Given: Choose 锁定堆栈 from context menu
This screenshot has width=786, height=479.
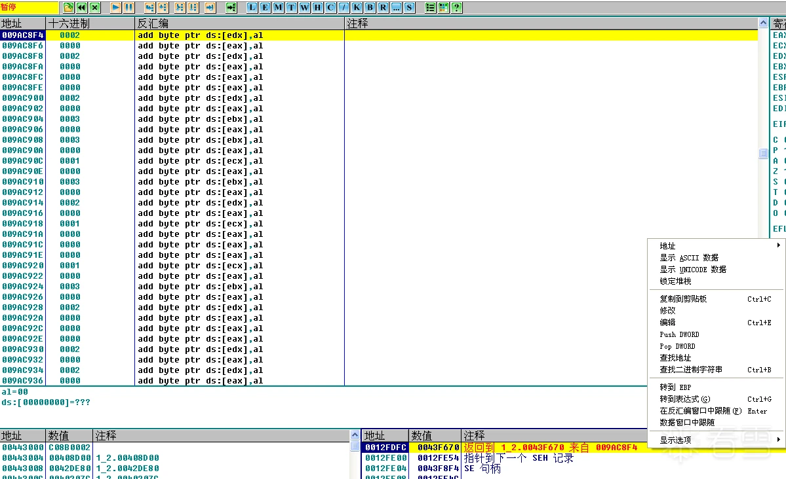Looking at the screenshot, I should [675, 281].
